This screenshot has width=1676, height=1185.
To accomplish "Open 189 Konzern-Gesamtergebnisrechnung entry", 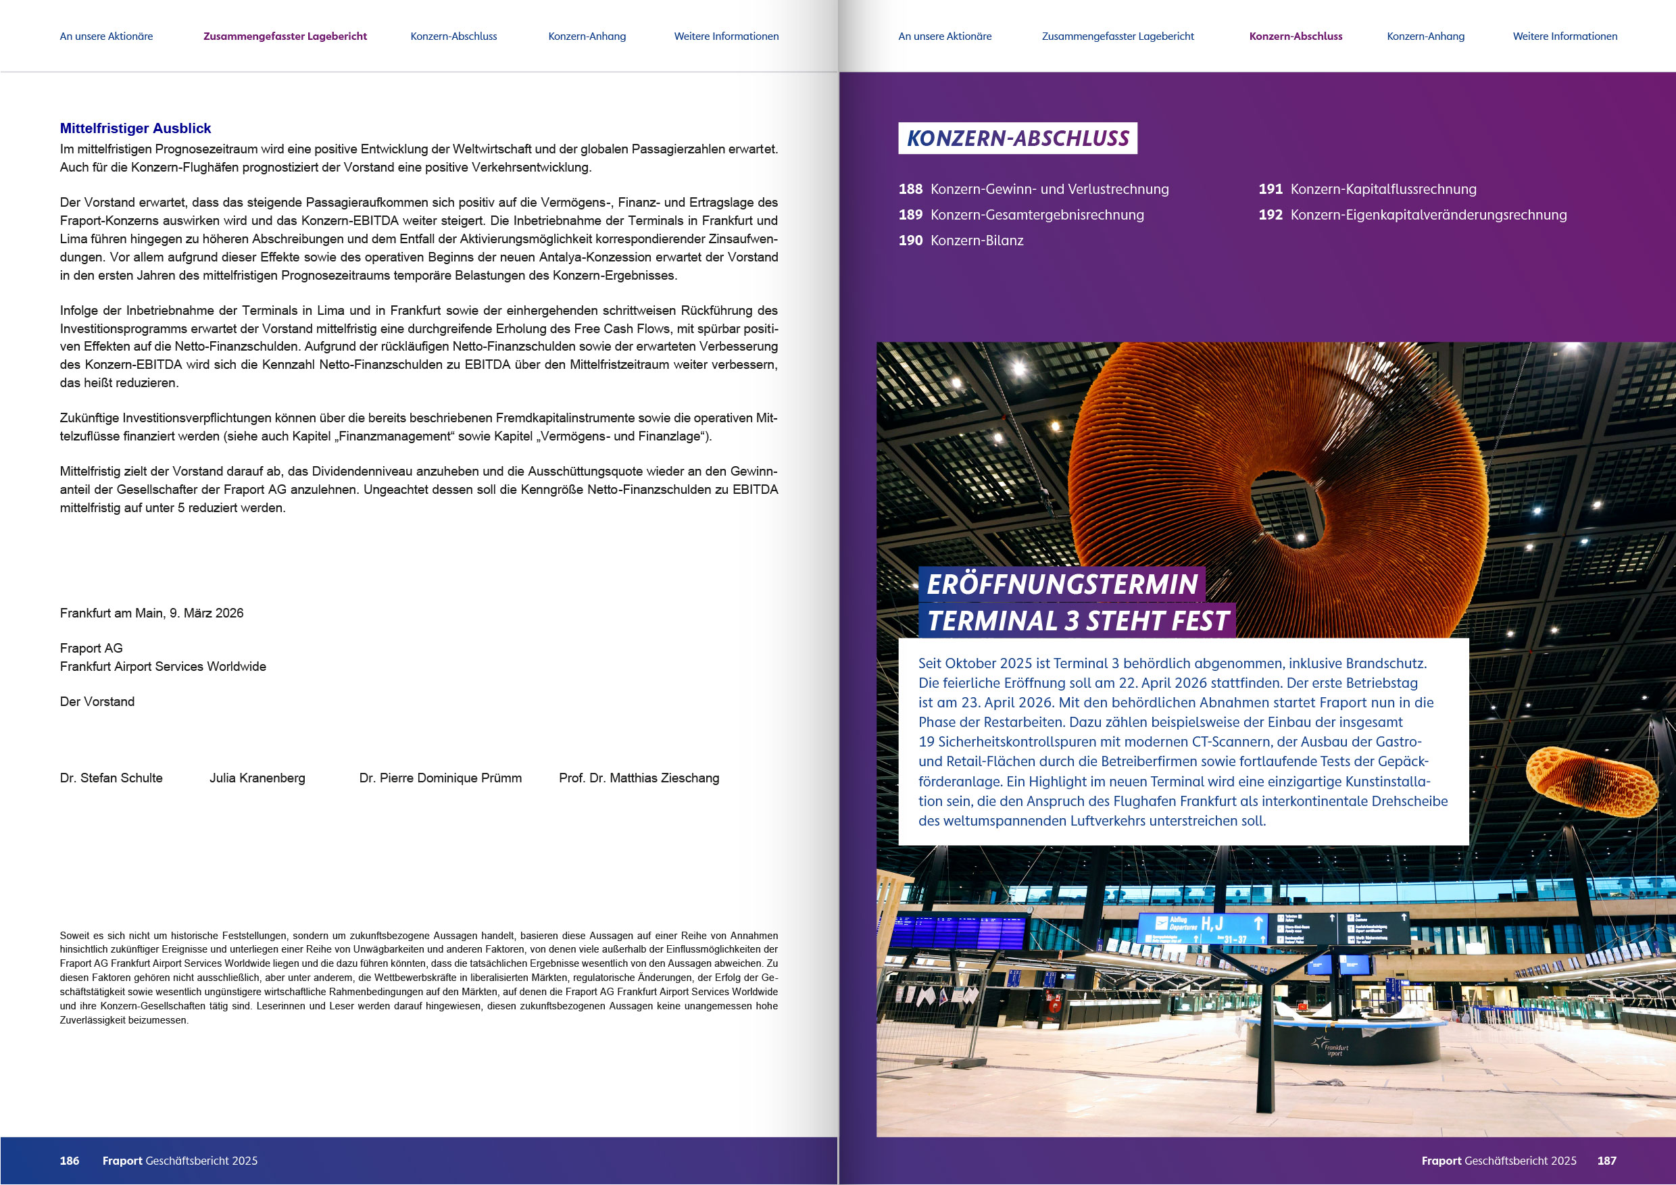I will pyautogui.click(x=1021, y=215).
